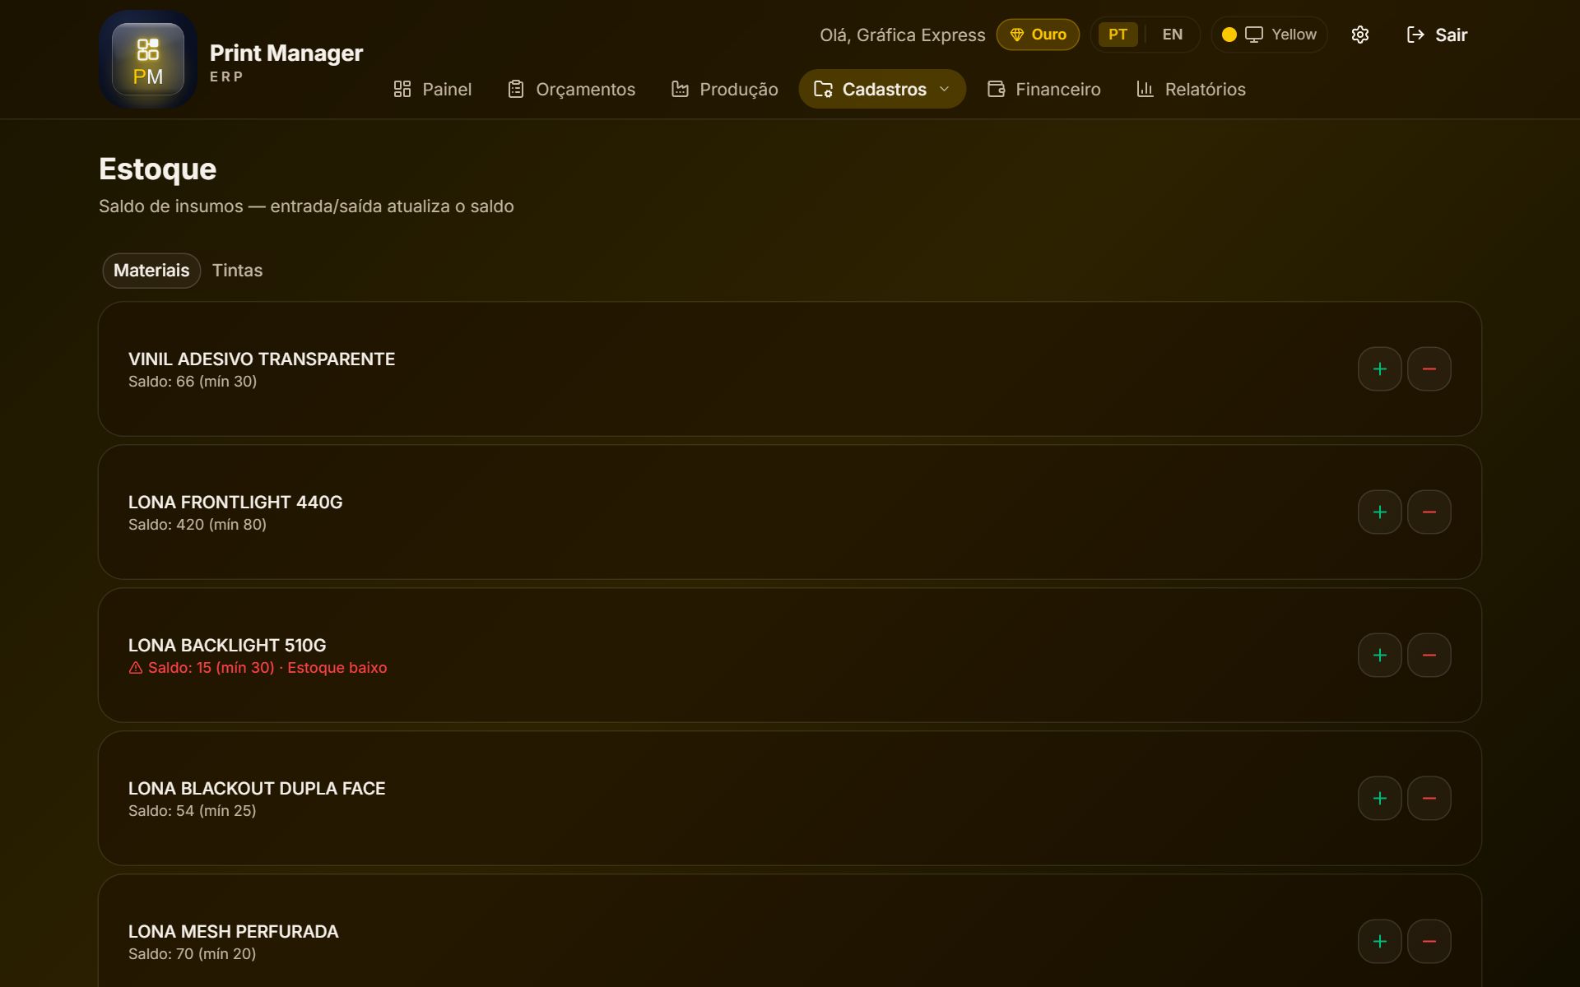Click the low-stock warning triangle icon
Image resolution: width=1580 pixels, height=987 pixels.
pos(136,668)
